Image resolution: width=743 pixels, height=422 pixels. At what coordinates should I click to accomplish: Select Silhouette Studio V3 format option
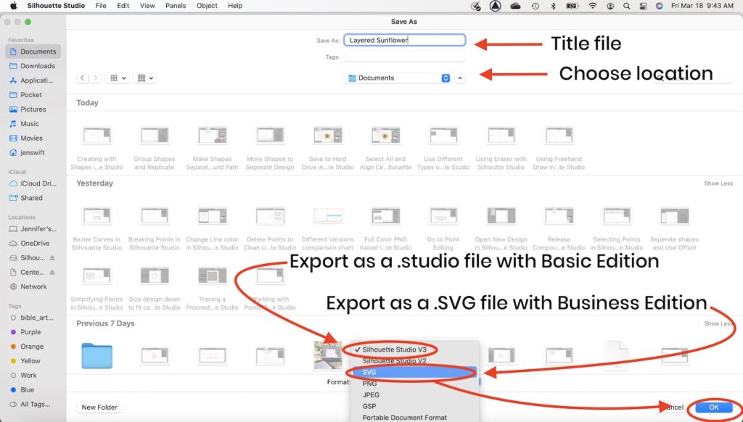414,349
